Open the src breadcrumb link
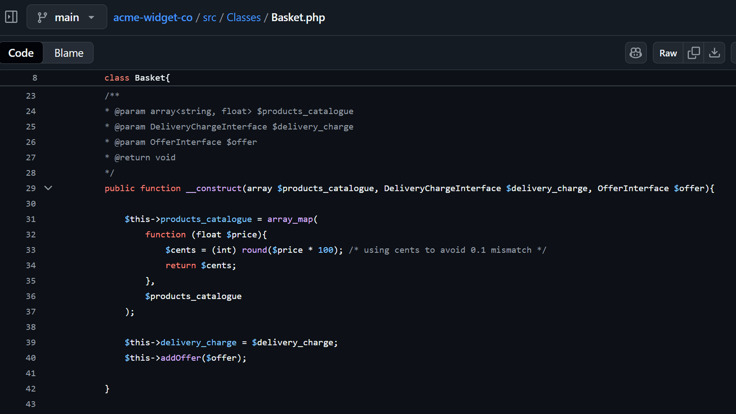This screenshot has width=736, height=414. 209,17
